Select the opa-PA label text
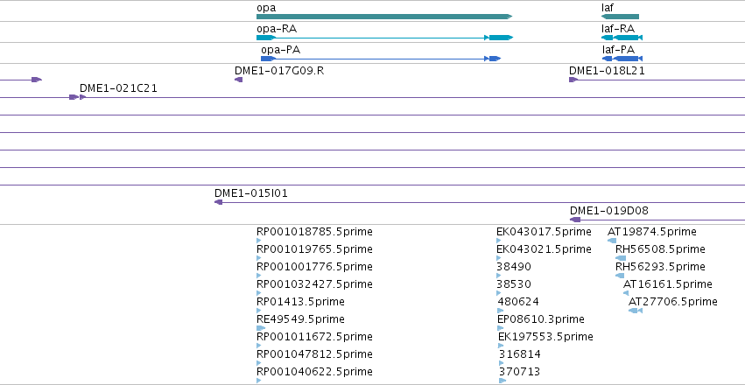 (280, 49)
